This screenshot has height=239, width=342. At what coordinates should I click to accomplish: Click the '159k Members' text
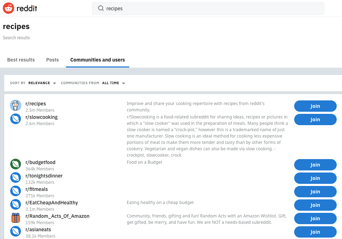pos(40,223)
